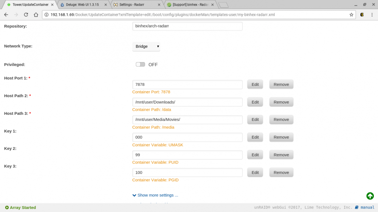
Task: Click the PGID value field 100
Action: click(x=187, y=172)
